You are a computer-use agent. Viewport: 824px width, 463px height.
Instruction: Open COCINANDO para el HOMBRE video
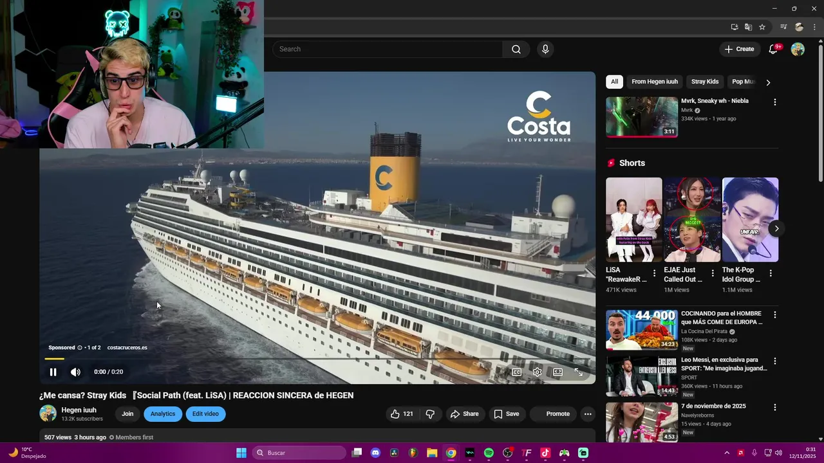(x=642, y=330)
